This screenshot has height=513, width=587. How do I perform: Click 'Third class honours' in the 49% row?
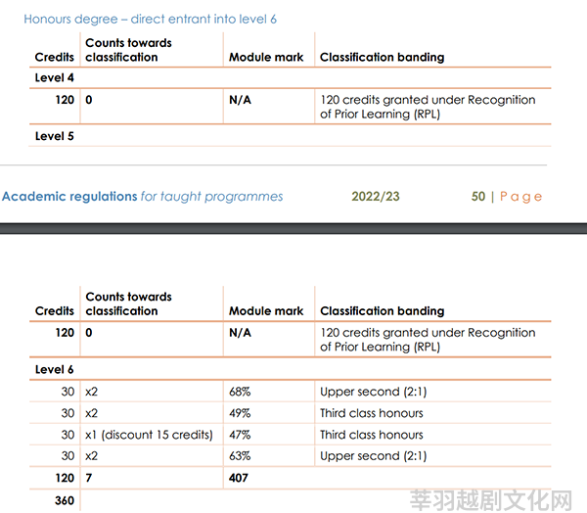[372, 413]
